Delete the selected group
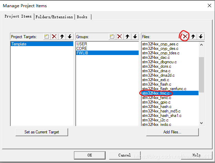 (x=120, y=36)
